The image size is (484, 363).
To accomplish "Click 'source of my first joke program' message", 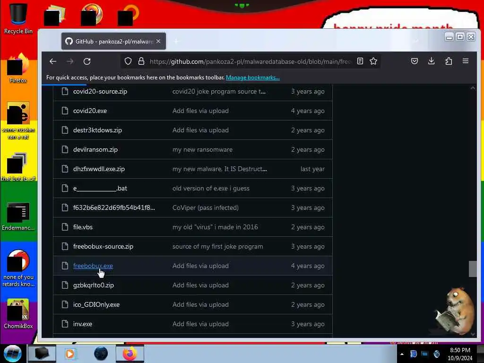I will (217, 247).
